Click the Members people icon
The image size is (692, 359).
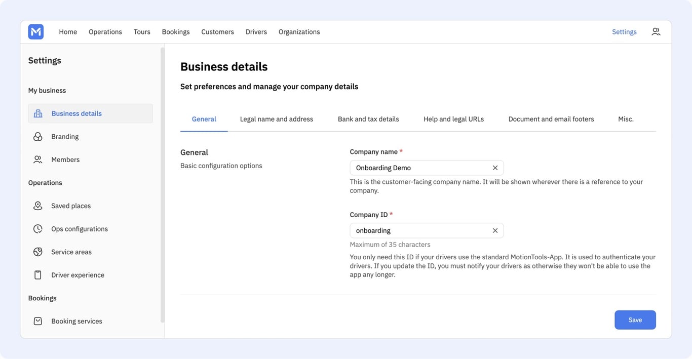pyautogui.click(x=38, y=159)
